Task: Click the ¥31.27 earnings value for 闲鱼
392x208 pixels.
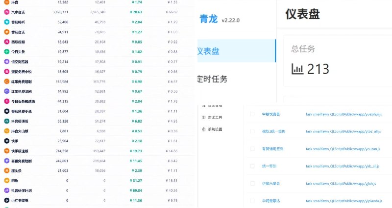Action: [x=136, y=181]
